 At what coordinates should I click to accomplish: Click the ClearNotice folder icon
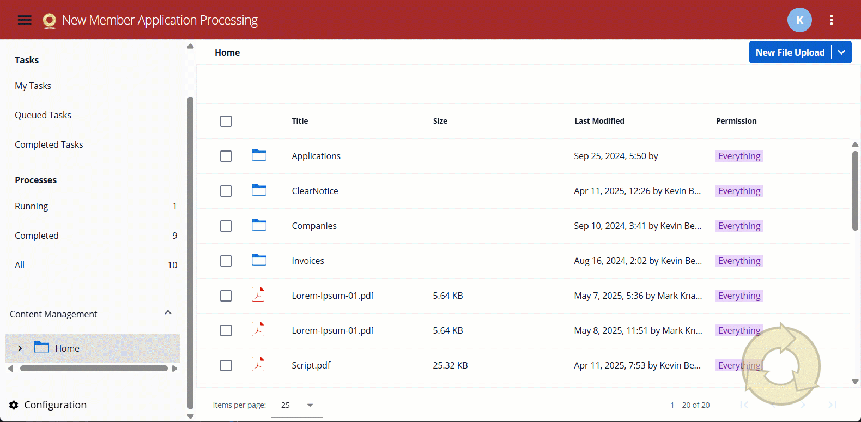[x=259, y=190]
